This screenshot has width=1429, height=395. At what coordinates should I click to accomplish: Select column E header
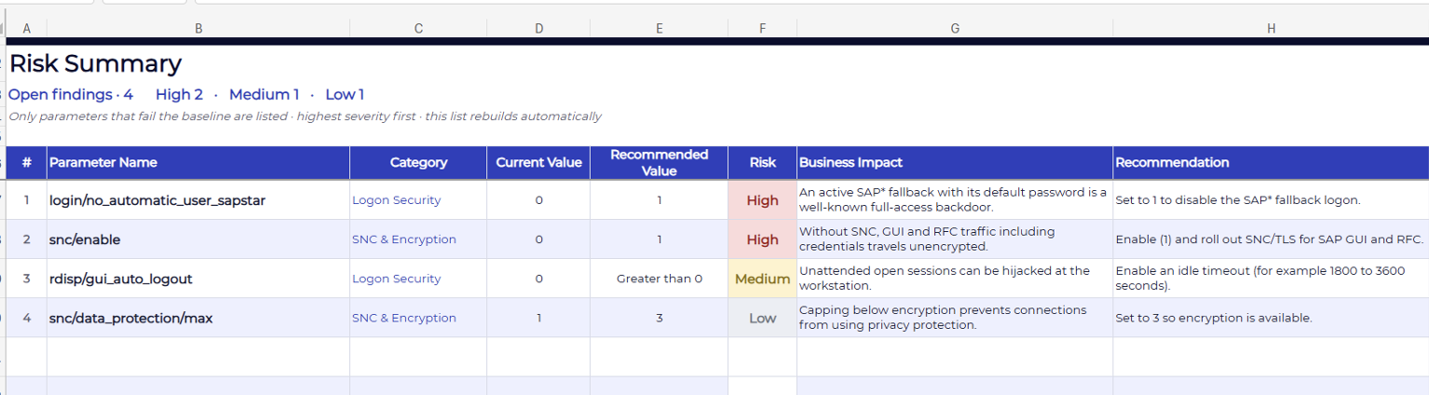659,29
